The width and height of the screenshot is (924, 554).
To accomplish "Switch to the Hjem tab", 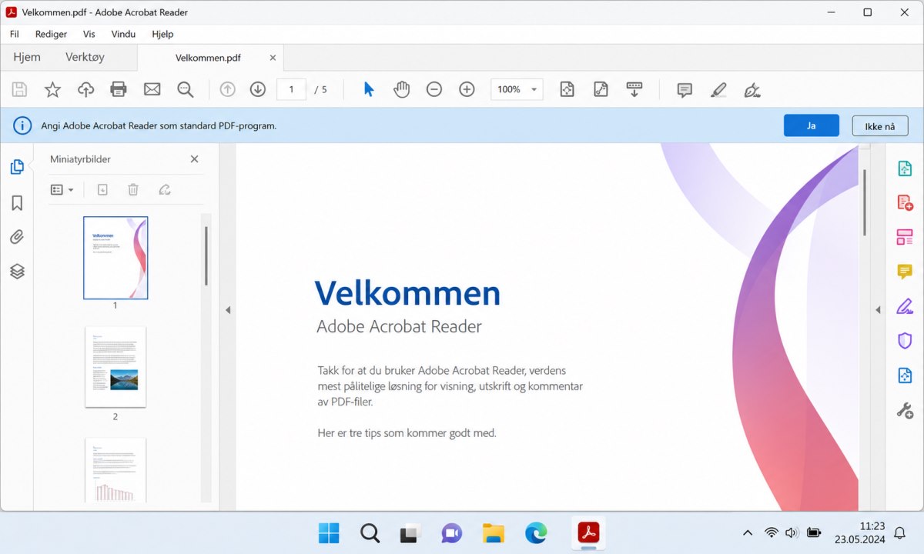I will (x=27, y=57).
